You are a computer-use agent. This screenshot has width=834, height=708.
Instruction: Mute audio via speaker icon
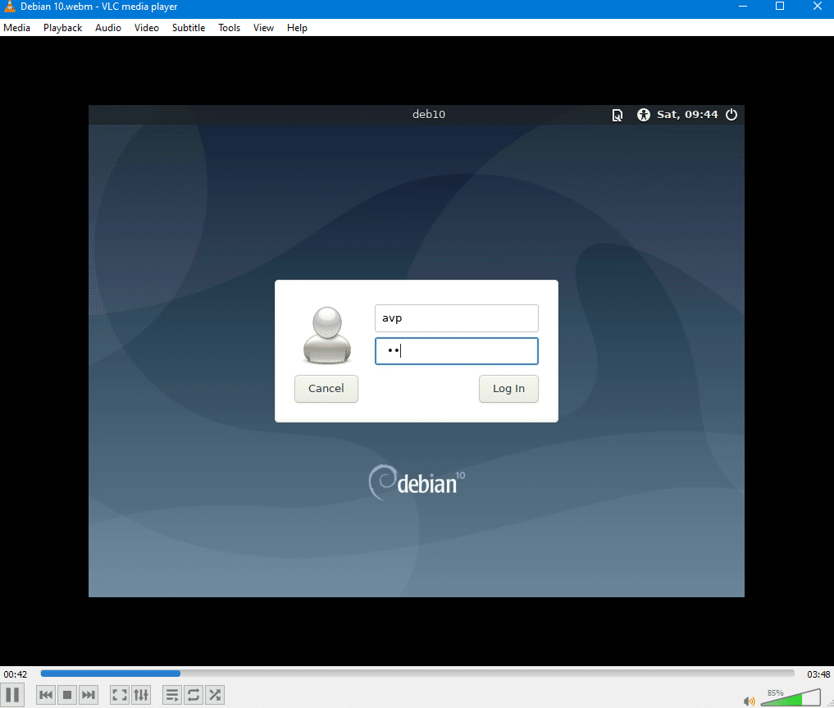749,701
